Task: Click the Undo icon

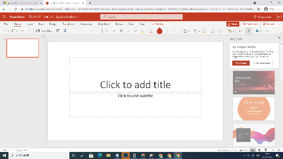Action: pyautogui.click(x=5, y=31)
